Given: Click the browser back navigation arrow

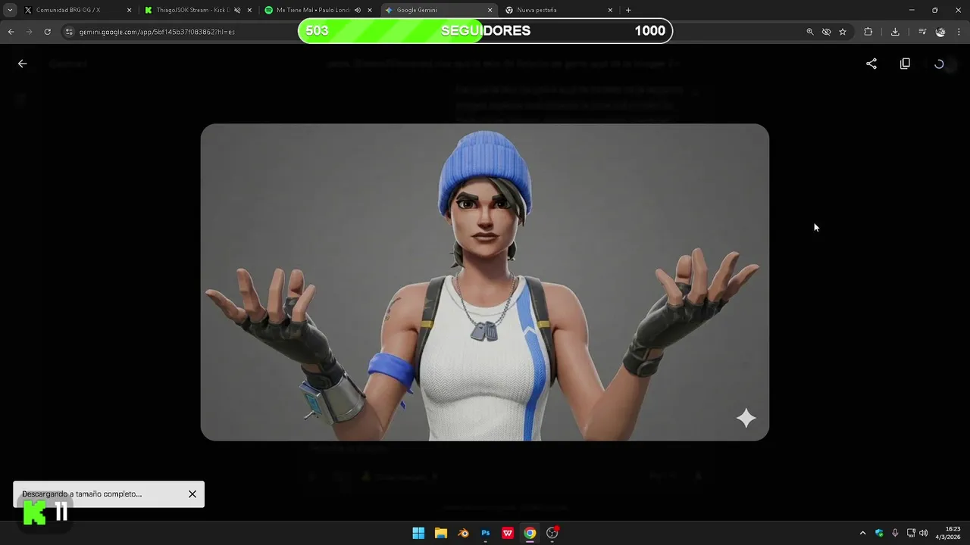Looking at the screenshot, I should (11, 32).
